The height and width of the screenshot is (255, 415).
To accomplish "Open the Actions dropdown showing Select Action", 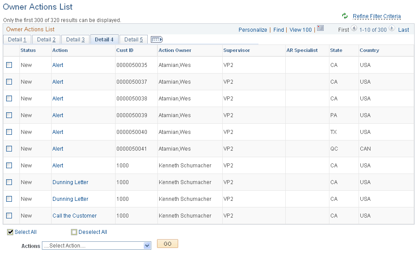I will (96, 245).
